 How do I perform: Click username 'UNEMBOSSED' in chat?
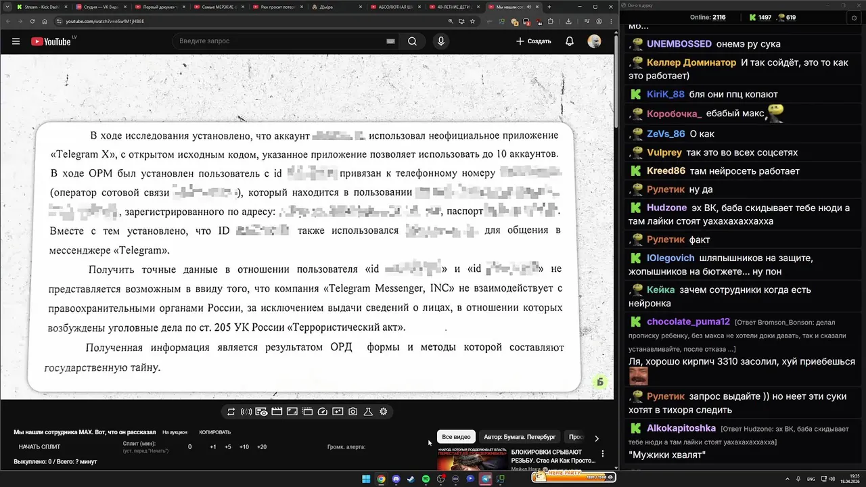point(679,44)
